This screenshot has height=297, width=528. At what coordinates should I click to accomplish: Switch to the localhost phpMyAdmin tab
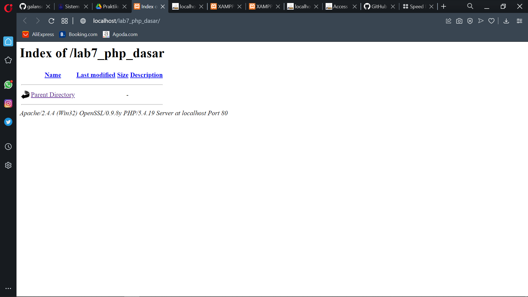coord(188,6)
